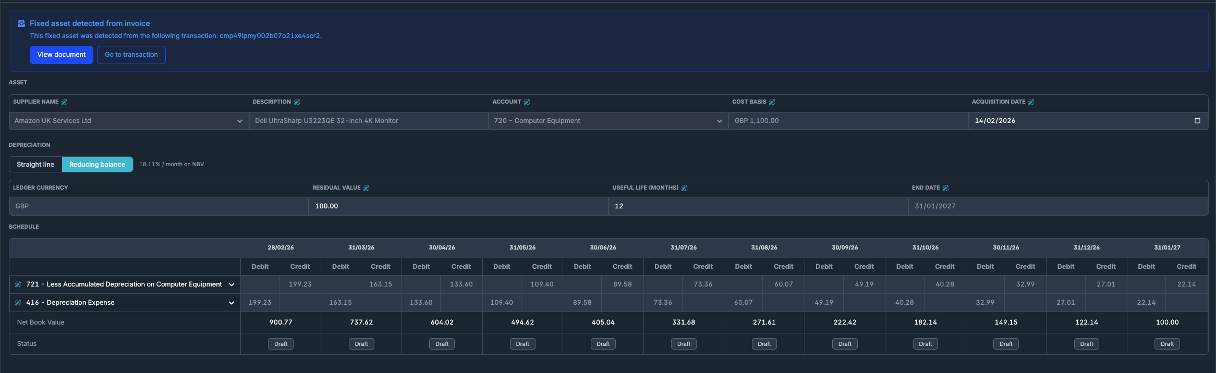Click magic wand icon beside Description label
Image resolution: width=1216 pixels, height=373 pixels.
[x=297, y=102]
